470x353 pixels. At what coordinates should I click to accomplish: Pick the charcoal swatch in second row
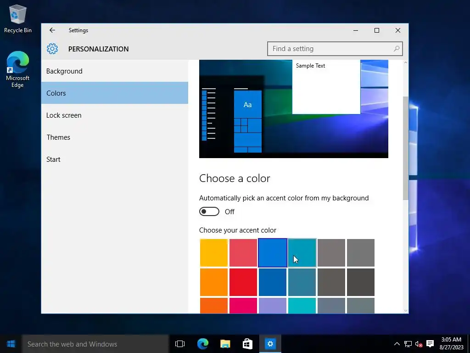tap(361, 282)
